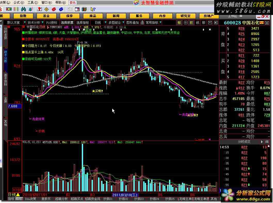Viewport: 273px width, 203px height.
Task: Open the 抄底03 indicator tab
Action: click(139, 199)
